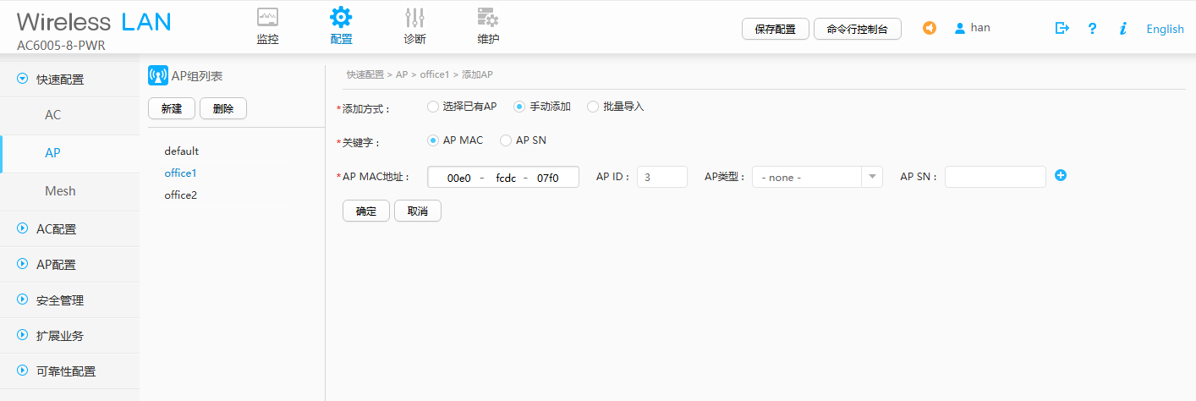Viewport: 1196px width, 401px height.
Task: Click 新建 to create AP group
Action: [172, 108]
